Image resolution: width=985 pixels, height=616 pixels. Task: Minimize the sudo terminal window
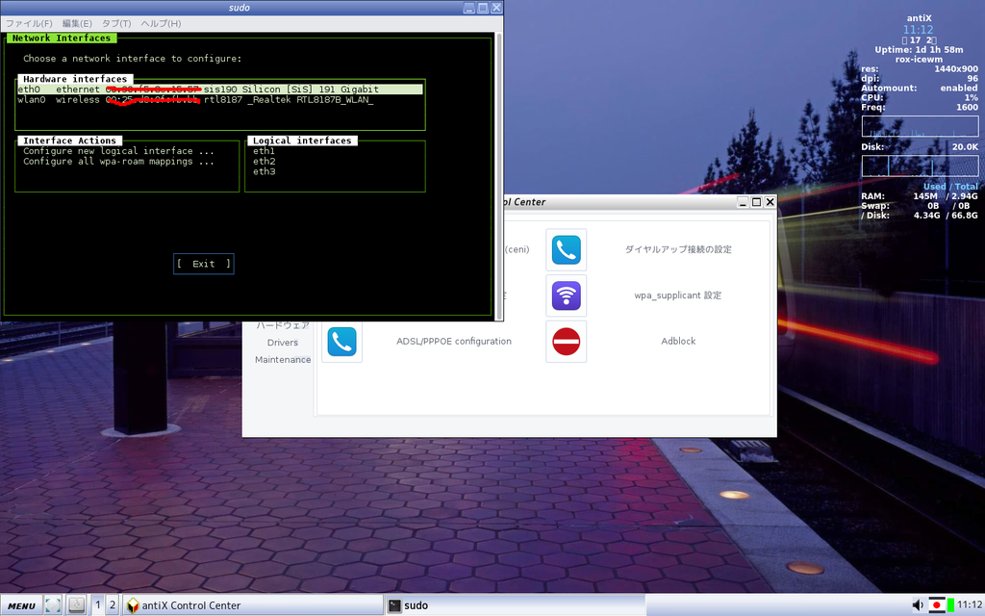tap(469, 8)
